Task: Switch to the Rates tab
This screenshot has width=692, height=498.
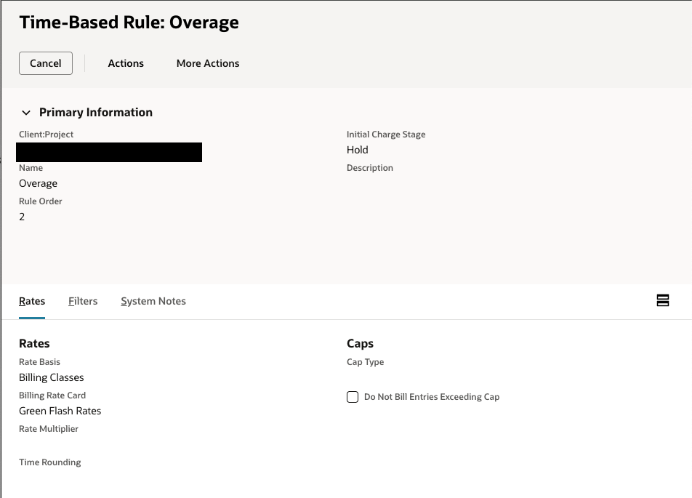Action: point(32,301)
